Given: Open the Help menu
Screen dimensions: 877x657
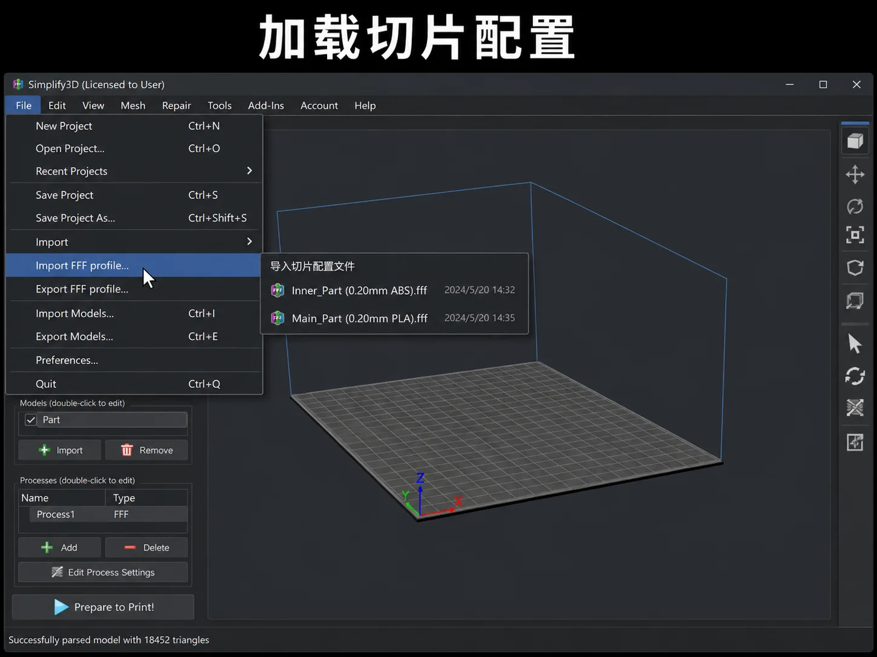Looking at the screenshot, I should [365, 105].
